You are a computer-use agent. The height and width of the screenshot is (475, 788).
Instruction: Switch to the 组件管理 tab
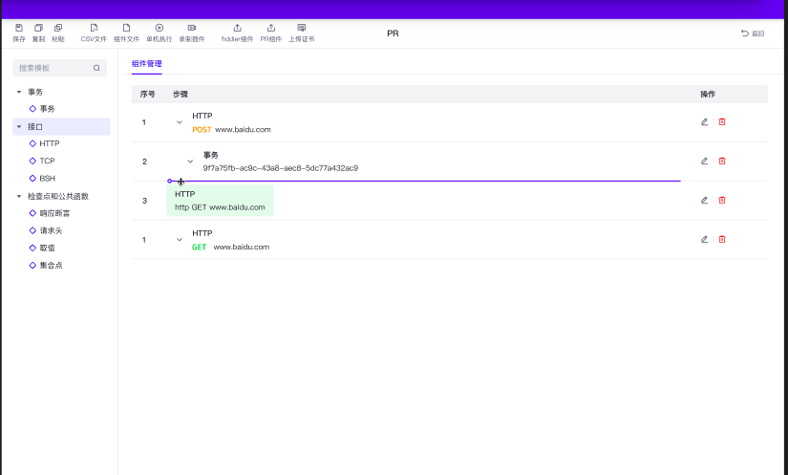point(147,64)
